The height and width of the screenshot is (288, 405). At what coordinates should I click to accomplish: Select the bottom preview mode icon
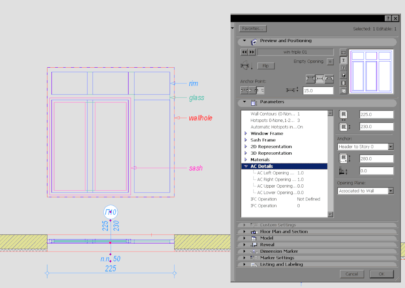[343, 91]
